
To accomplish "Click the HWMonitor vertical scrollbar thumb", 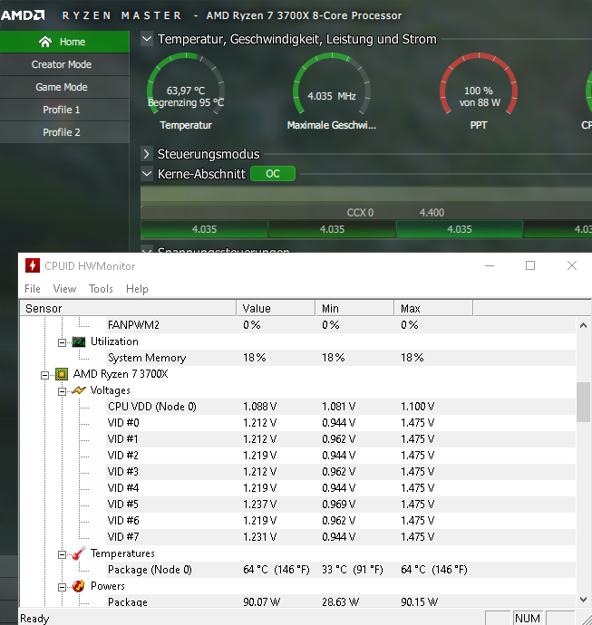I will pos(583,402).
